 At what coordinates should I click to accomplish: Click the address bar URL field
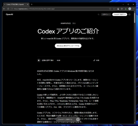pyautogui.click(x=61, y=9)
